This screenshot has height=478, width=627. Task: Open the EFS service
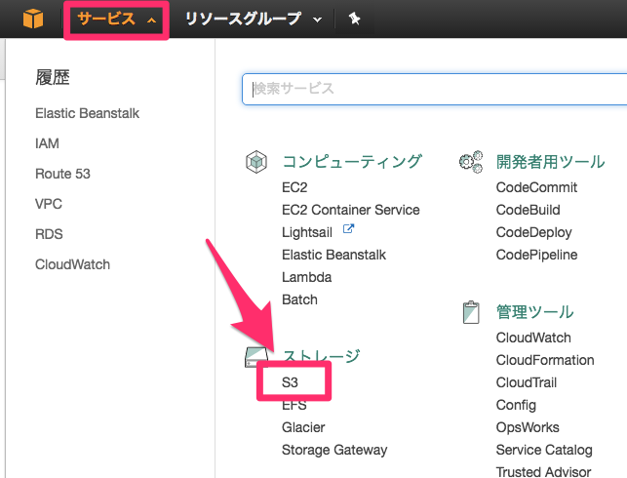pyautogui.click(x=294, y=405)
